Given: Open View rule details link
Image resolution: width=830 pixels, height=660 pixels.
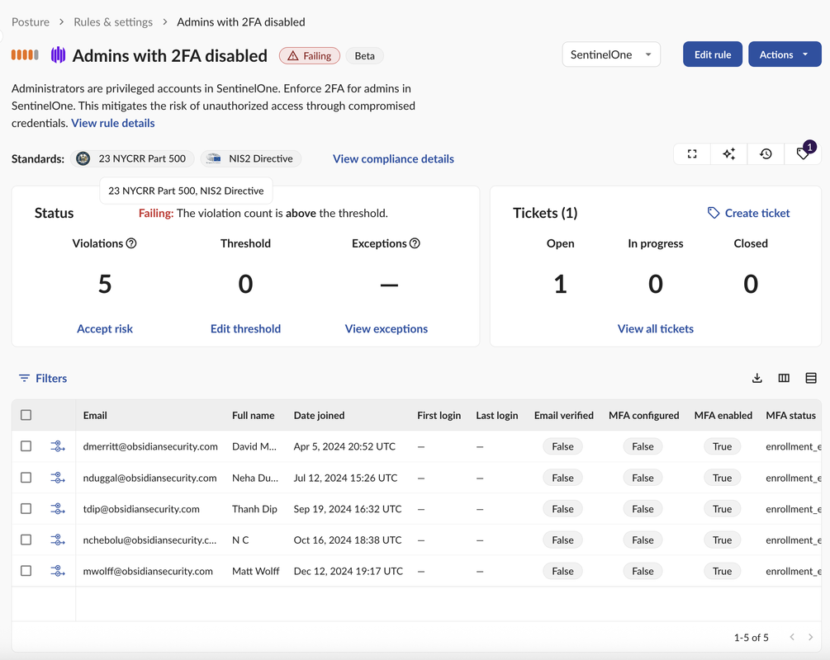Looking at the screenshot, I should tap(113, 123).
